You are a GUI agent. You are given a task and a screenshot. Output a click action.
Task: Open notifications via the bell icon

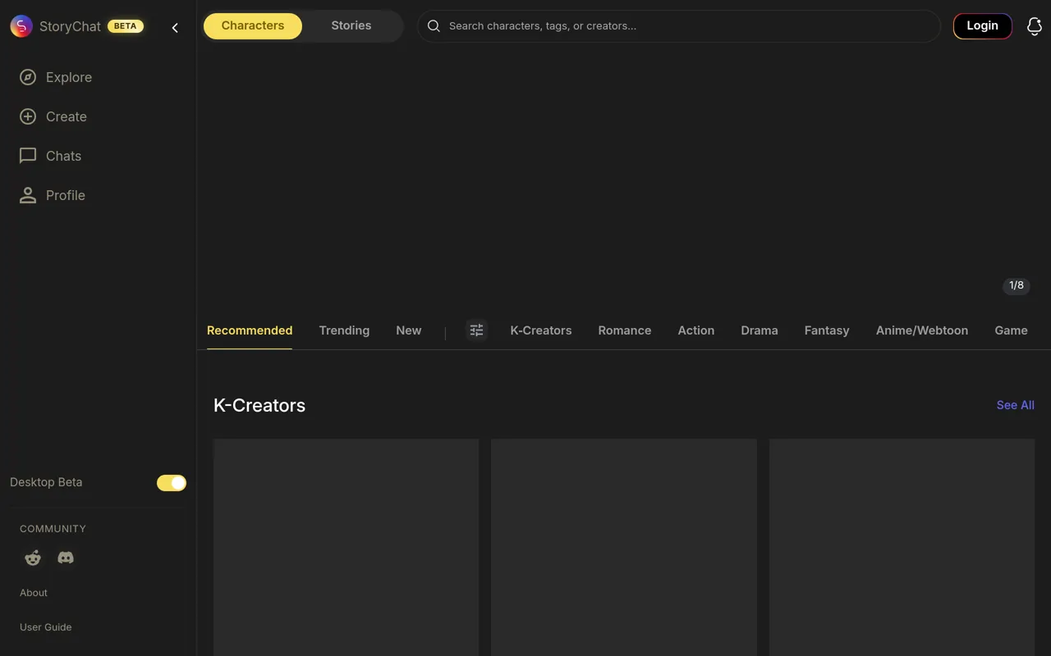(x=1035, y=26)
